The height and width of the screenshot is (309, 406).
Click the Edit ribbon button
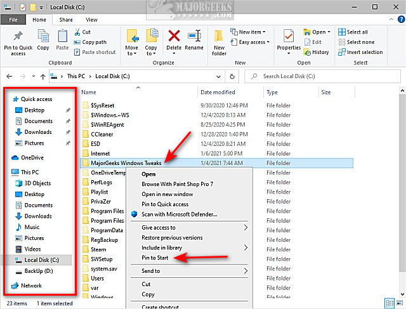tap(313, 42)
